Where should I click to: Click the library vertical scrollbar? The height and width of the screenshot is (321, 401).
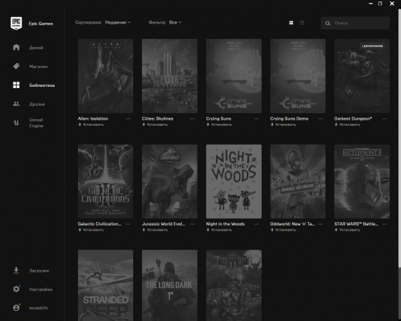coord(400,48)
